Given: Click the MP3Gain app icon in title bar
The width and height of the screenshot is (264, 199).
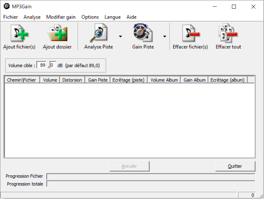Looking at the screenshot, I should 7,6.
